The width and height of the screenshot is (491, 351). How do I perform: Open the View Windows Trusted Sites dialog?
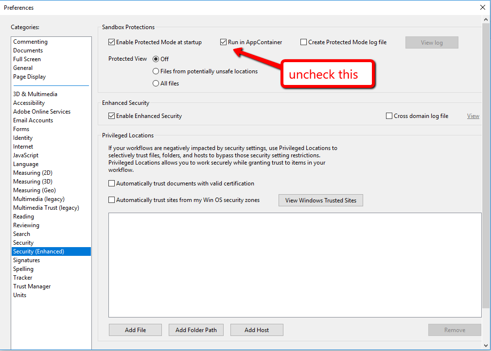point(320,200)
